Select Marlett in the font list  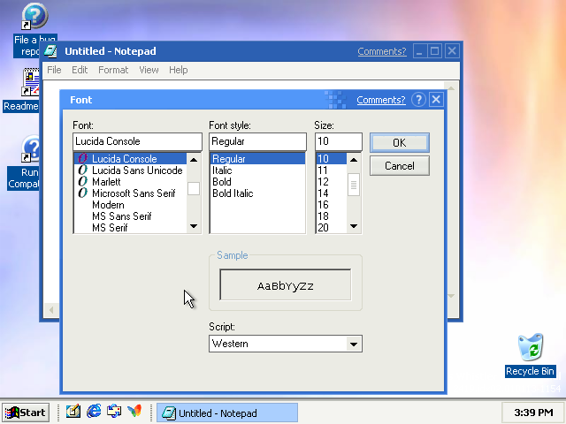130,182
